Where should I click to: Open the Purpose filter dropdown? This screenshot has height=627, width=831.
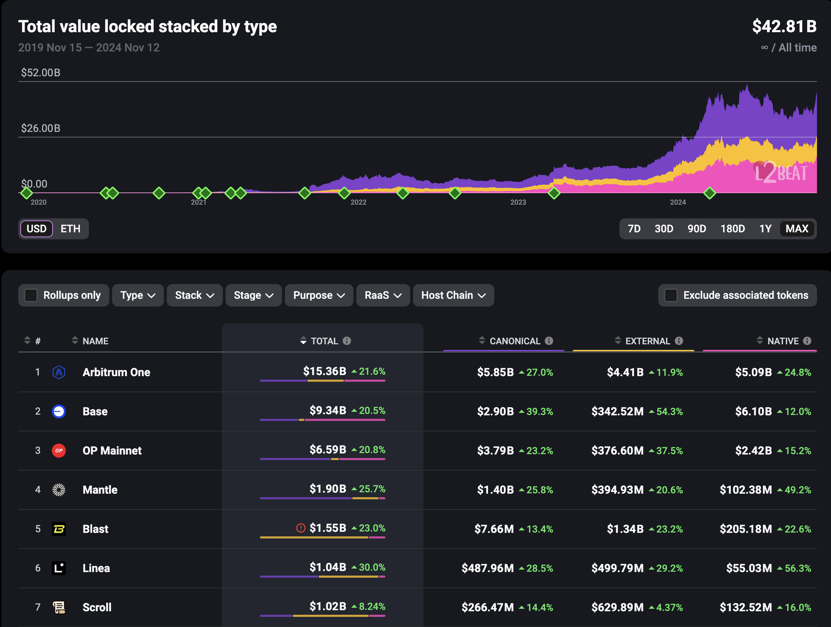point(319,295)
